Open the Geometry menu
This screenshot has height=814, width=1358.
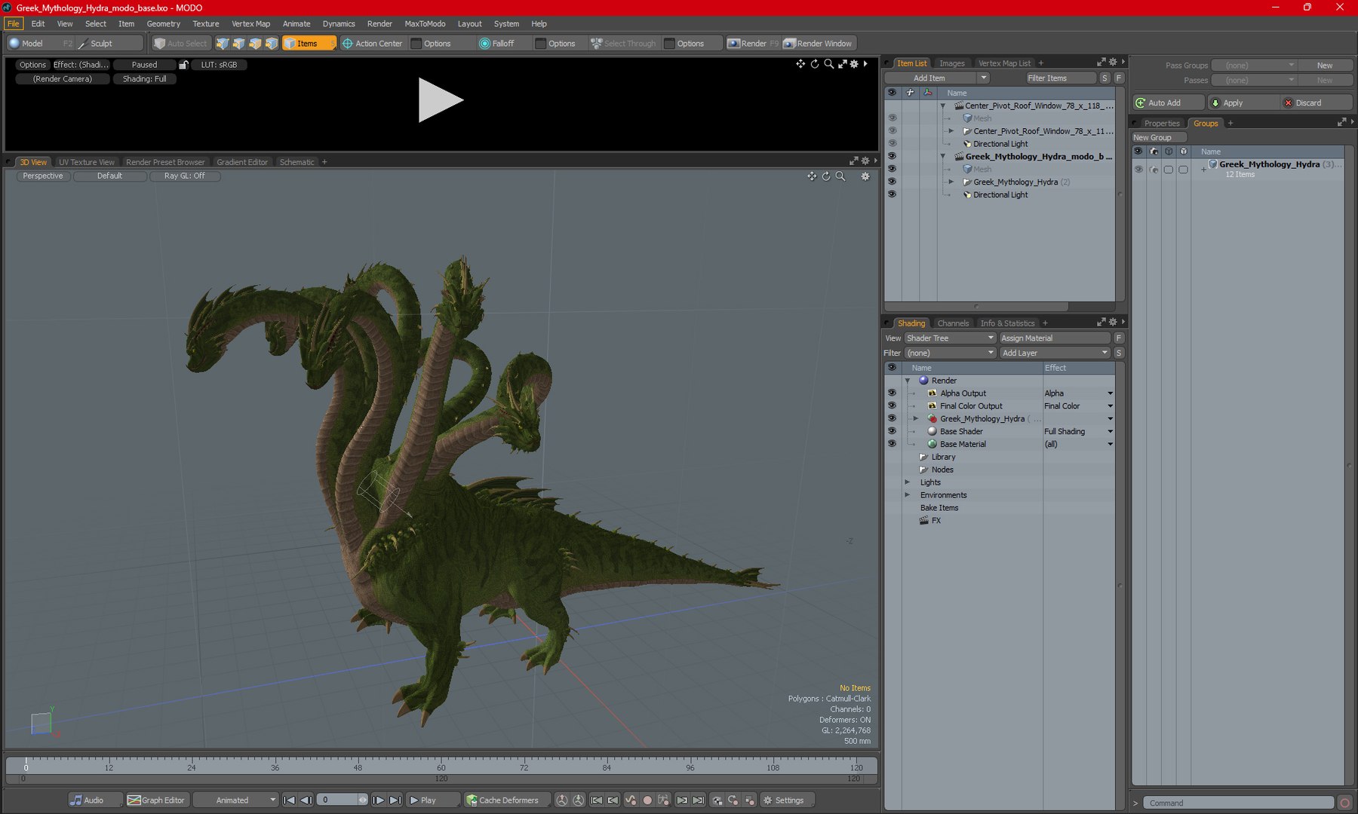click(x=164, y=23)
